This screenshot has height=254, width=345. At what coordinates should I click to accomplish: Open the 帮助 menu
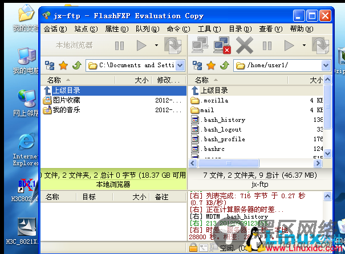click(302, 29)
